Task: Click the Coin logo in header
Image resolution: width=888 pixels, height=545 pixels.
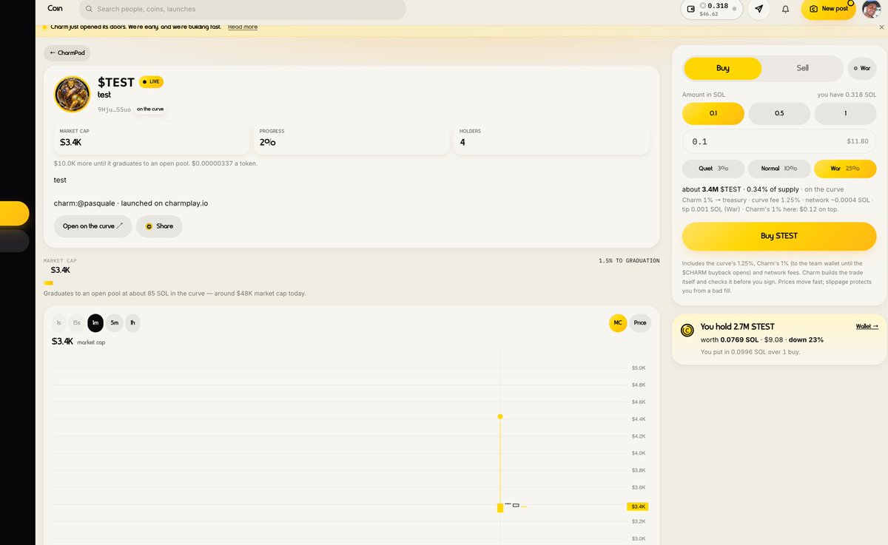Action: tap(55, 9)
